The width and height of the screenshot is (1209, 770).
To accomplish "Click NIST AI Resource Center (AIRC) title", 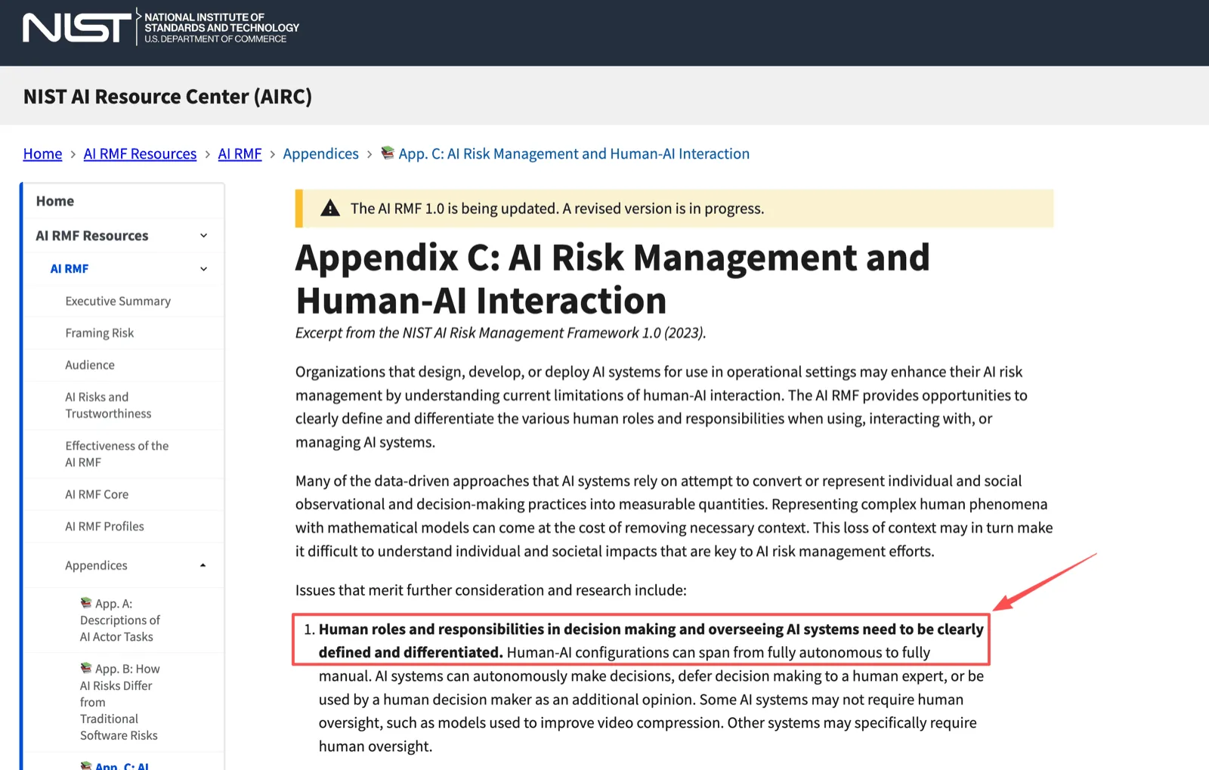I will coord(168,97).
